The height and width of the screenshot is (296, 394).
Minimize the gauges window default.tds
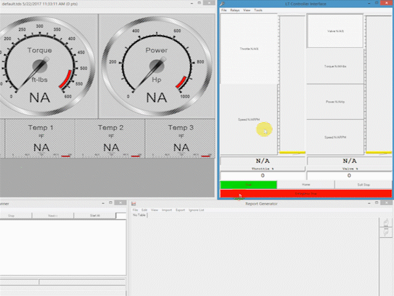[x=192, y=3]
